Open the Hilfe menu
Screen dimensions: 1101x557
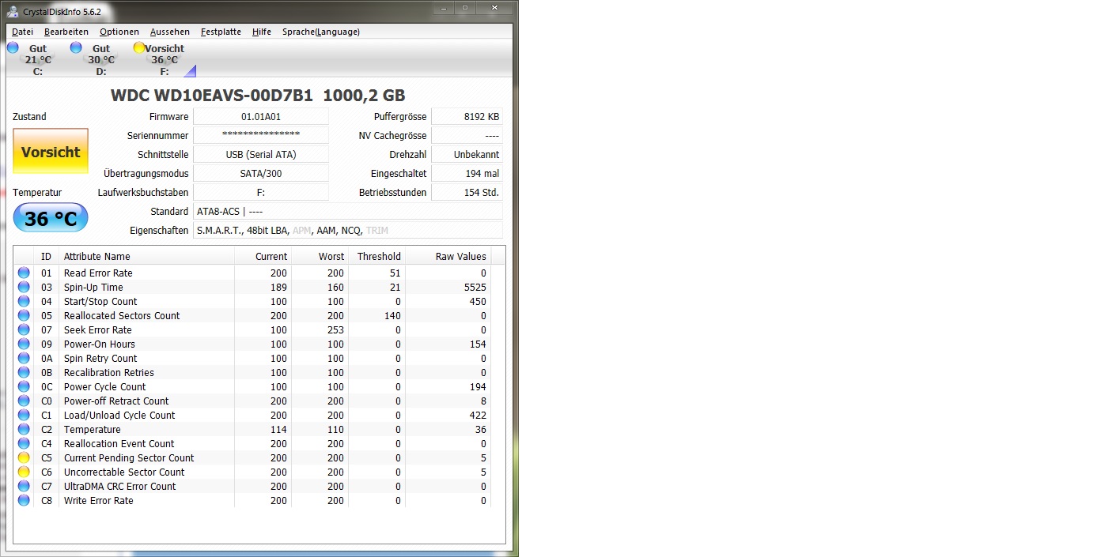pos(262,32)
